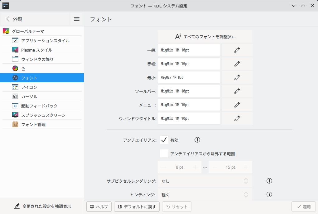Image resolution: width=318 pixels, height=214 pixels.
Task: Open the アプリケーションスタイル page
Action: (42, 40)
